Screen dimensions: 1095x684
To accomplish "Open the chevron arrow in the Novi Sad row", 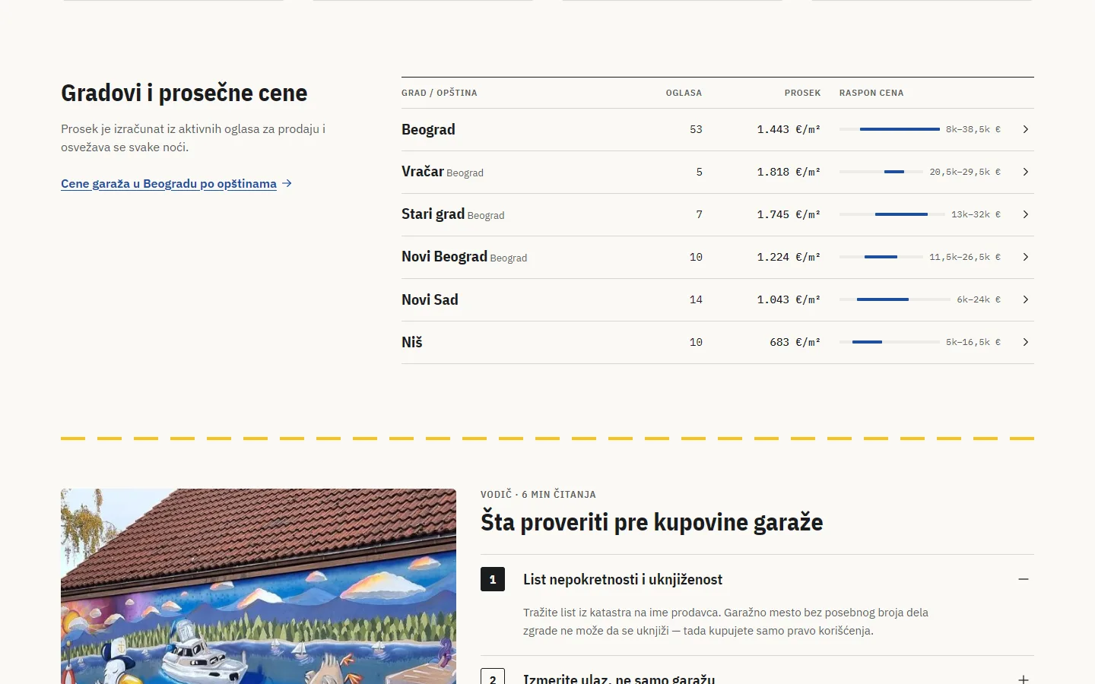I will click(1025, 299).
